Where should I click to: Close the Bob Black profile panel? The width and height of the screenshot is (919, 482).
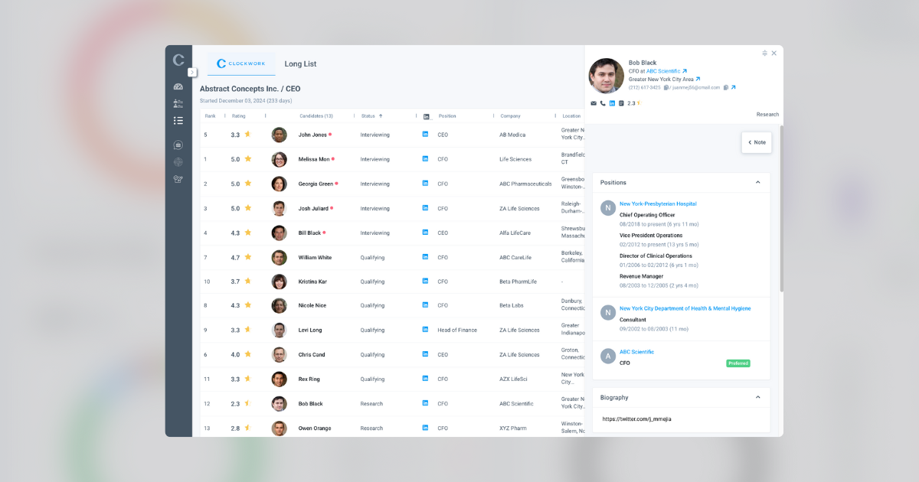pos(774,54)
